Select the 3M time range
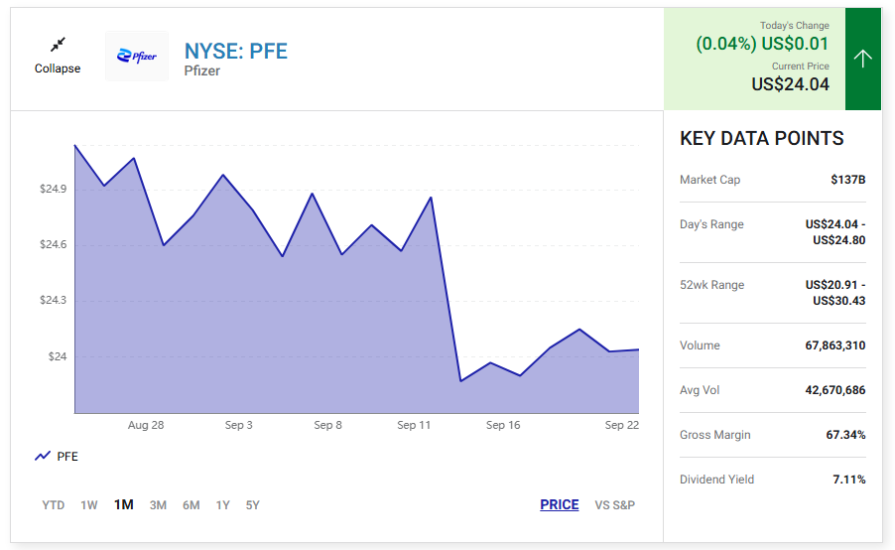 tap(158, 505)
